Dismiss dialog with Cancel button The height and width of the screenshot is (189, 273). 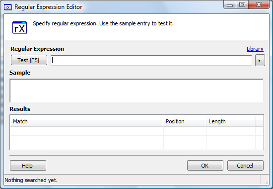coord(245,166)
